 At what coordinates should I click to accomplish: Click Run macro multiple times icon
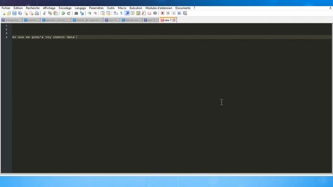tap(179, 14)
